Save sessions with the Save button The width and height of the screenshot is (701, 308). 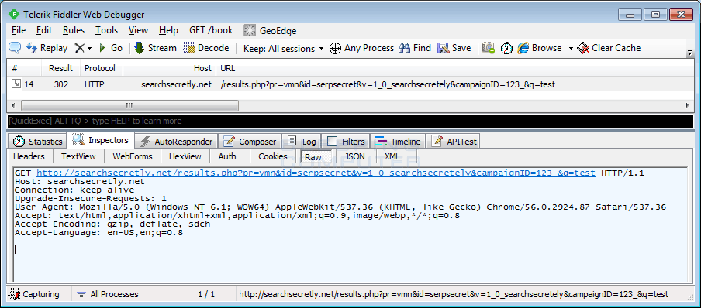pyautogui.click(x=454, y=48)
